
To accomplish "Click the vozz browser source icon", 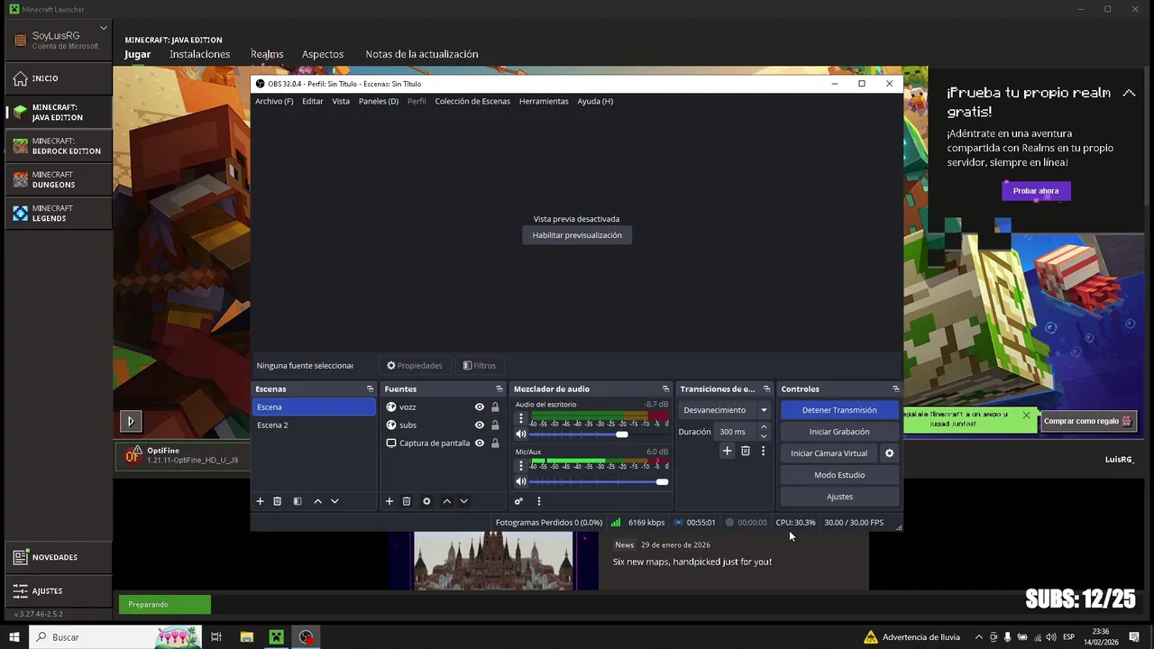I will click(x=391, y=407).
